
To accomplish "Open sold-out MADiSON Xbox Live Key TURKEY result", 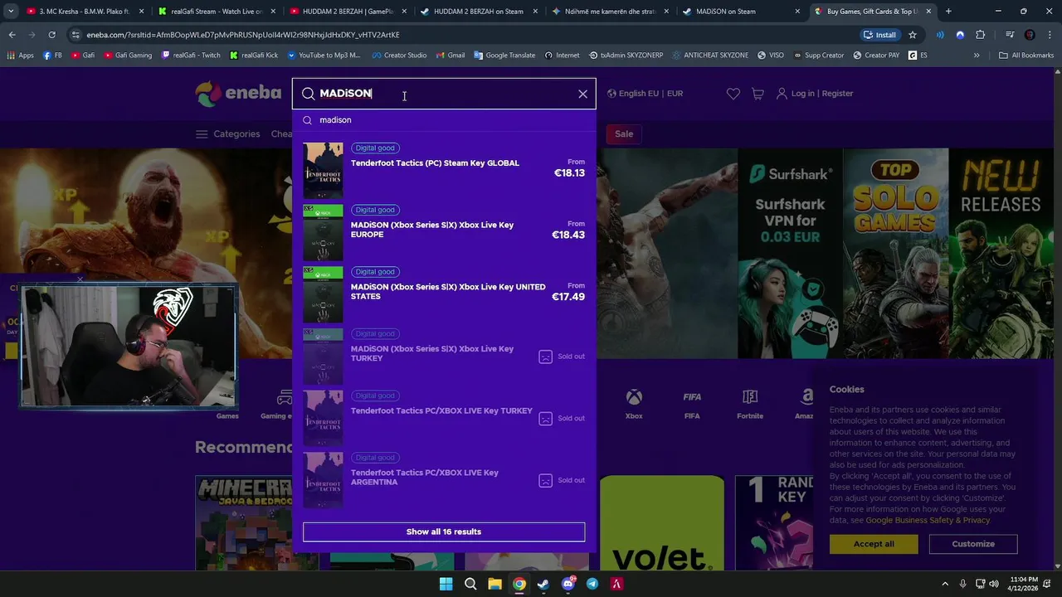I will 444,356.
